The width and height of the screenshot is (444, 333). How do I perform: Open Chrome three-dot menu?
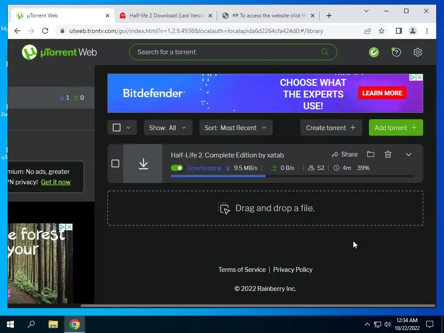point(427,31)
